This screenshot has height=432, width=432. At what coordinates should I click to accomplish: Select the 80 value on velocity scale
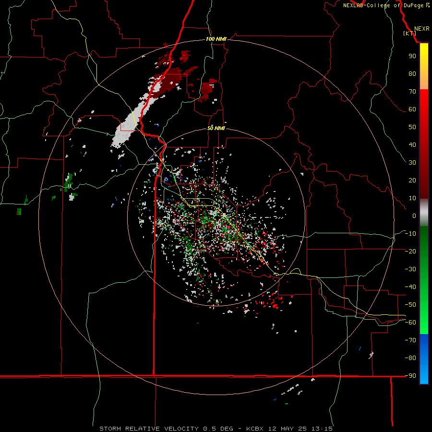(412, 73)
